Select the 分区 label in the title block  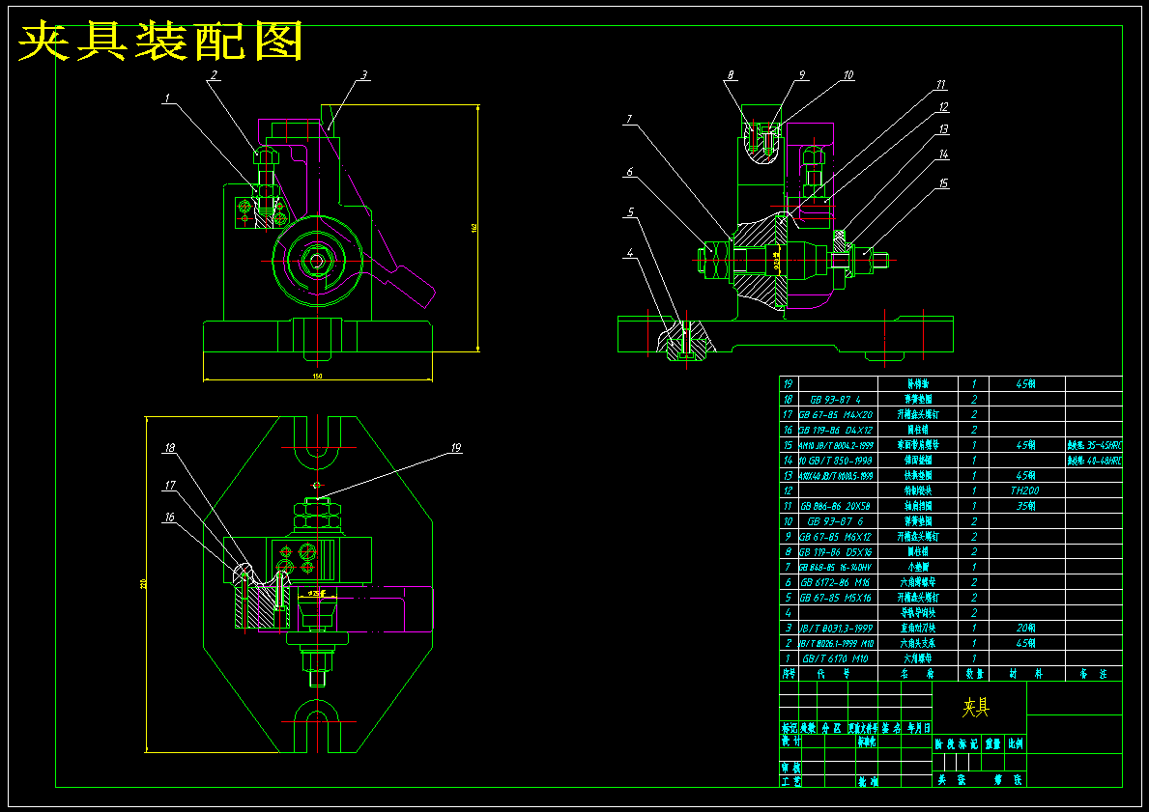pyautogui.click(x=830, y=729)
